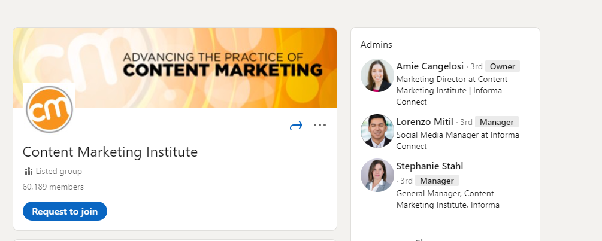Viewport: 602px width, 241px height.
Task: Click the Listed group people icon
Action: click(x=28, y=171)
